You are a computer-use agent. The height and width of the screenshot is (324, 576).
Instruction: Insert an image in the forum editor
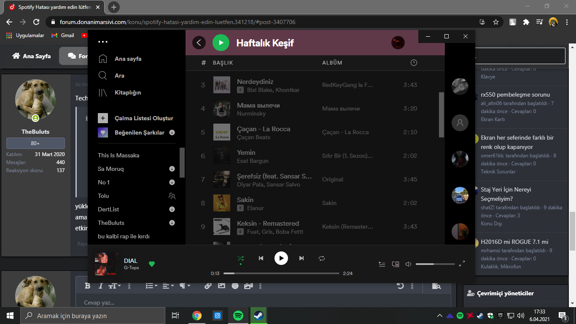pyautogui.click(x=221, y=286)
